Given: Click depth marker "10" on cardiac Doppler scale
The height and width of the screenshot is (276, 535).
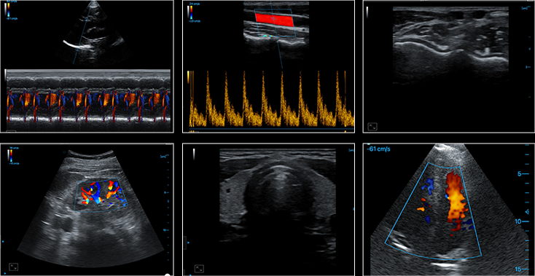Looking at the screenshot, I should click(x=519, y=221).
